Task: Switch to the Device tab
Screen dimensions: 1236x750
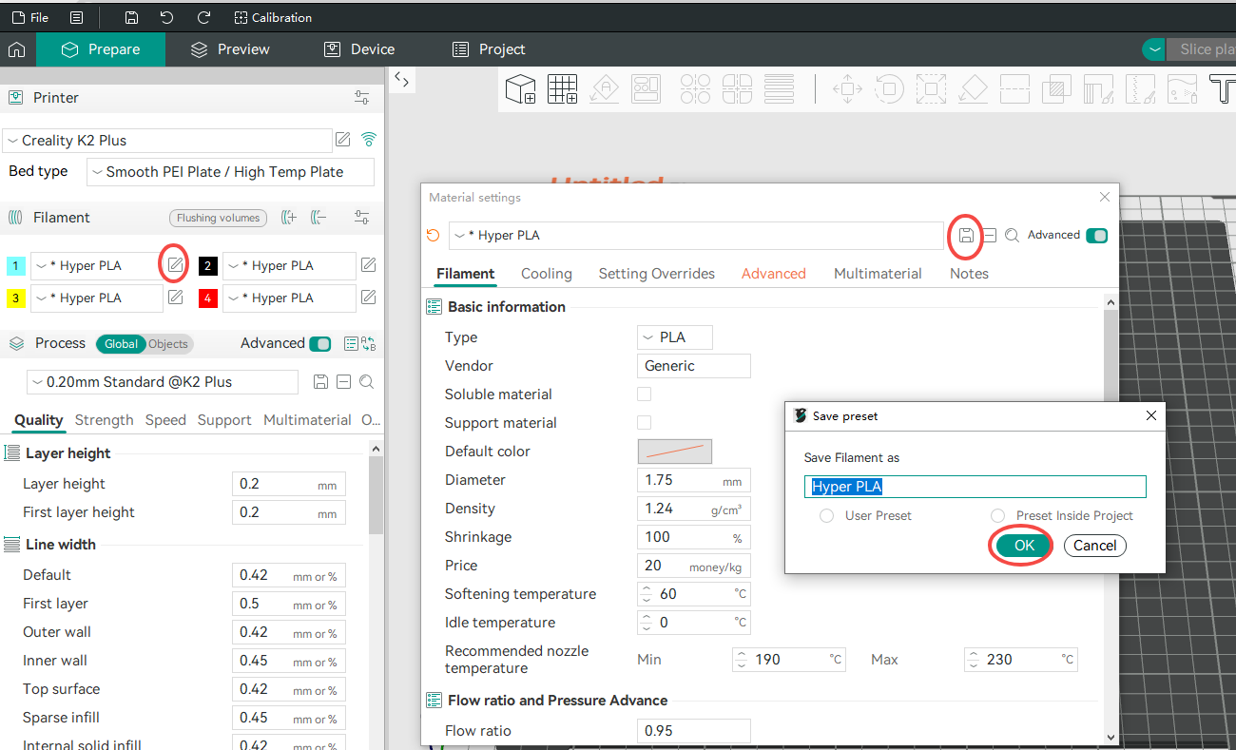Action: point(359,49)
